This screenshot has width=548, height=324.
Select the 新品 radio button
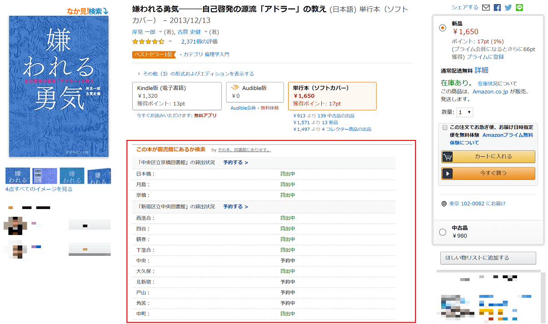[443, 28]
